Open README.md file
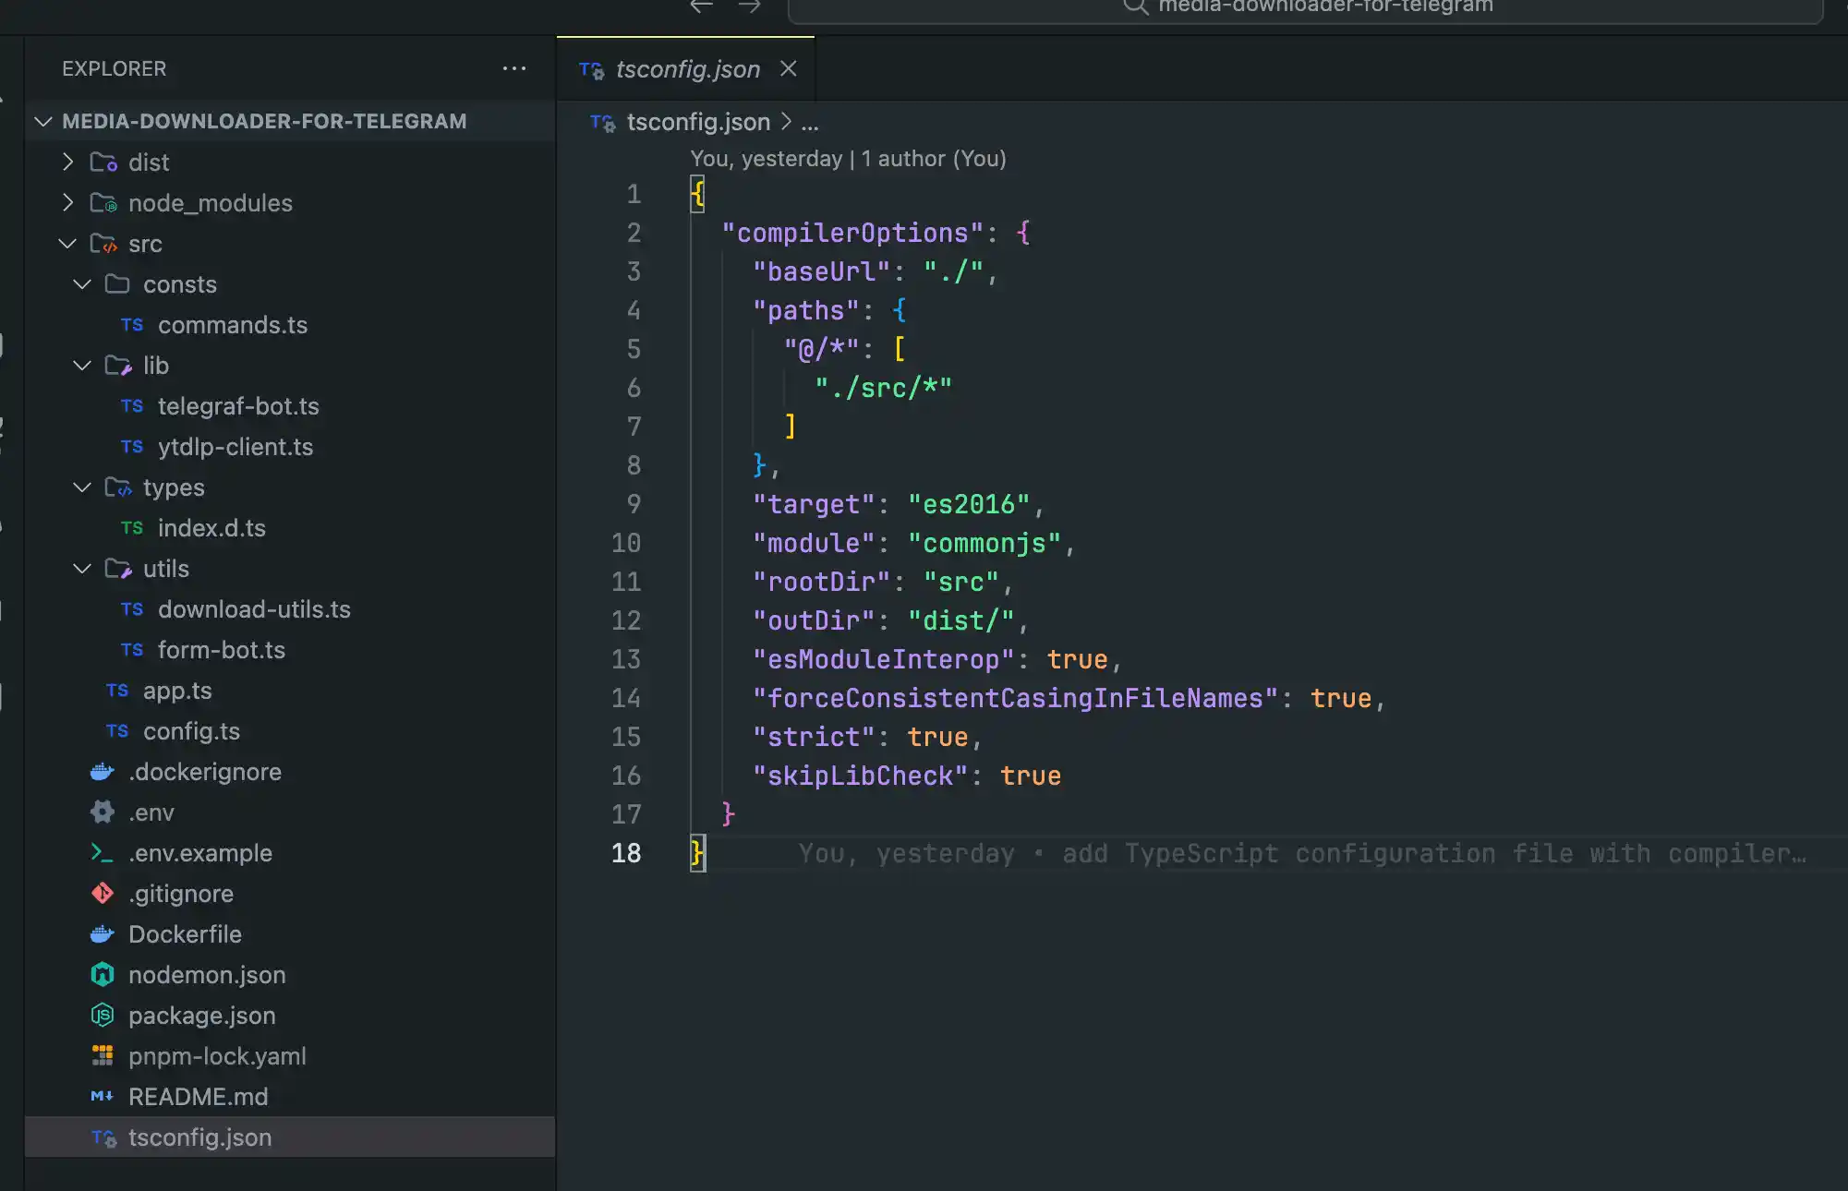This screenshot has width=1848, height=1191. 199,1097
